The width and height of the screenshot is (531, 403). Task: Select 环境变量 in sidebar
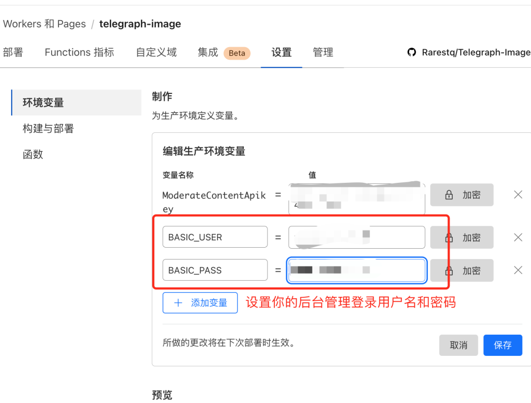pyautogui.click(x=77, y=103)
